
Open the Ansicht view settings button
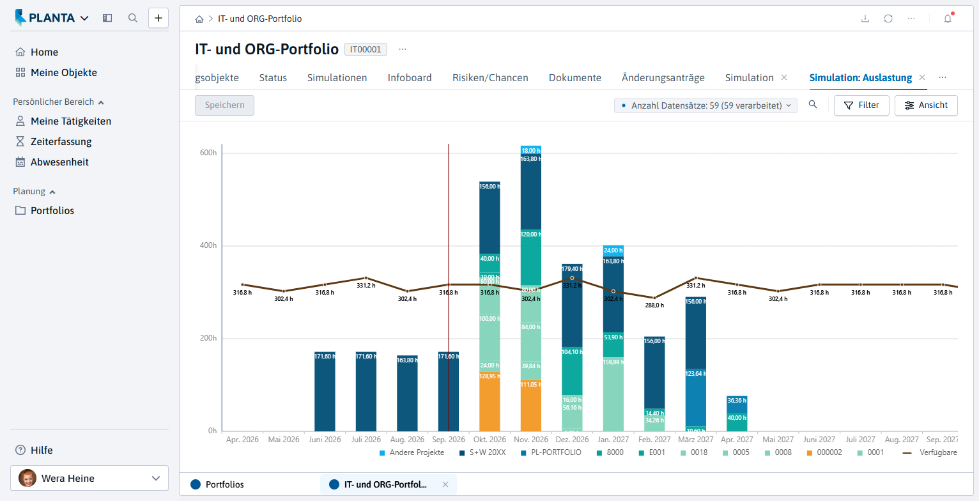(x=926, y=105)
